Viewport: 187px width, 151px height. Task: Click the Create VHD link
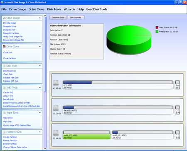coord(8,93)
